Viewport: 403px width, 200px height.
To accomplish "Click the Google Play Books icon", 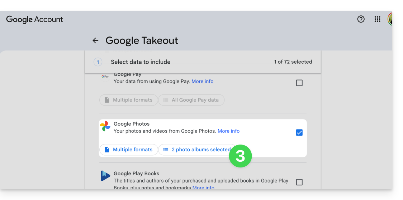I will [105, 176].
